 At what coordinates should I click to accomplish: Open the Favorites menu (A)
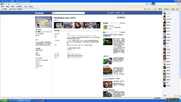click(19, 7)
